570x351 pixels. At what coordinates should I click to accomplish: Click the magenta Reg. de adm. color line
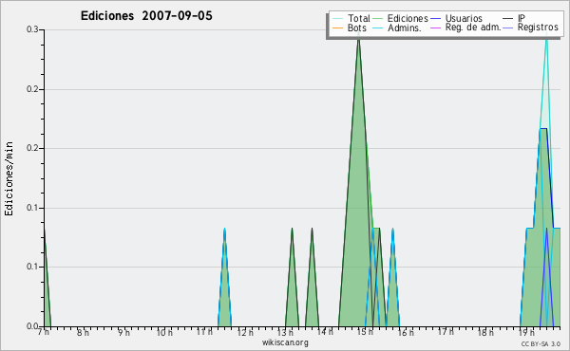click(x=435, y=28)
